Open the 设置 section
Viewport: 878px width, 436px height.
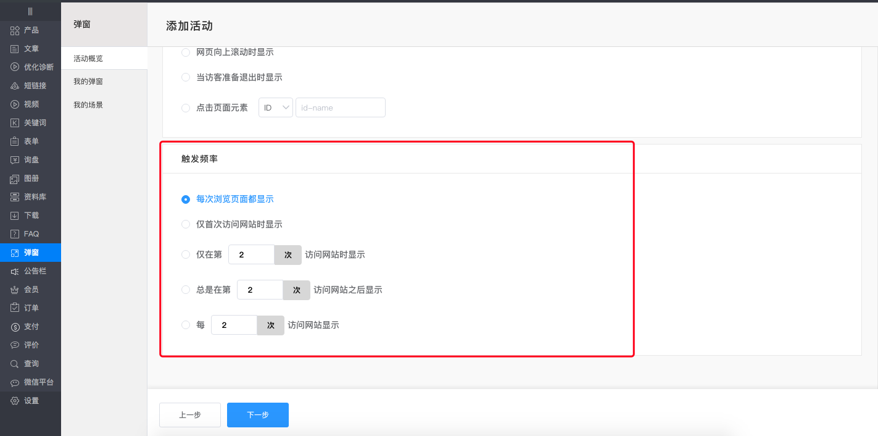tap(30, 400)
